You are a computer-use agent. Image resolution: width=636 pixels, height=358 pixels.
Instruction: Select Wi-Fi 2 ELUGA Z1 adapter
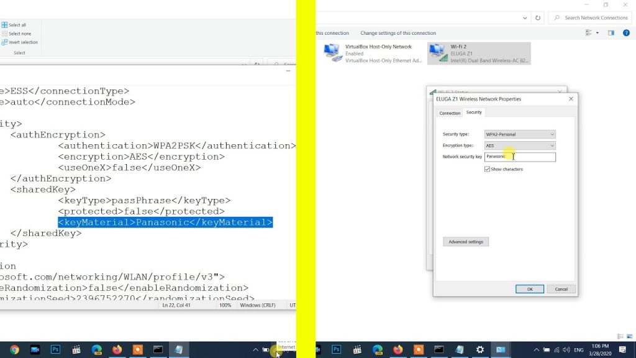(x=479, y=53)
